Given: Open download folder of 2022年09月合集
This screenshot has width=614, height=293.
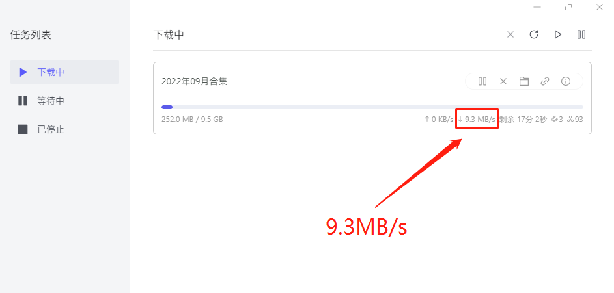Looking at the screenshot, I should click(524, 81).
